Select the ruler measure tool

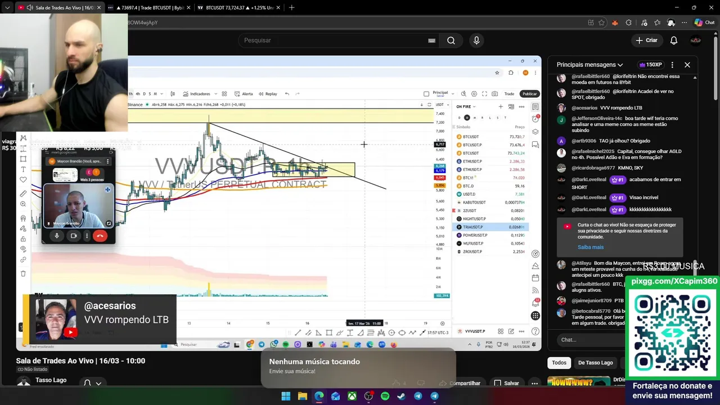tap(23, 193)
